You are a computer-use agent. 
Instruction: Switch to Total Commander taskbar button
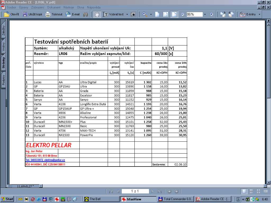coord(175,199)
